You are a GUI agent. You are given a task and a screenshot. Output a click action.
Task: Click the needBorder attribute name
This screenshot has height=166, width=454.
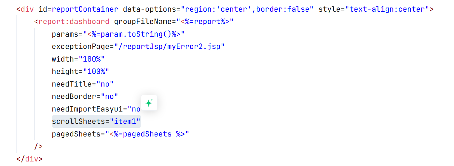[74, 97]
